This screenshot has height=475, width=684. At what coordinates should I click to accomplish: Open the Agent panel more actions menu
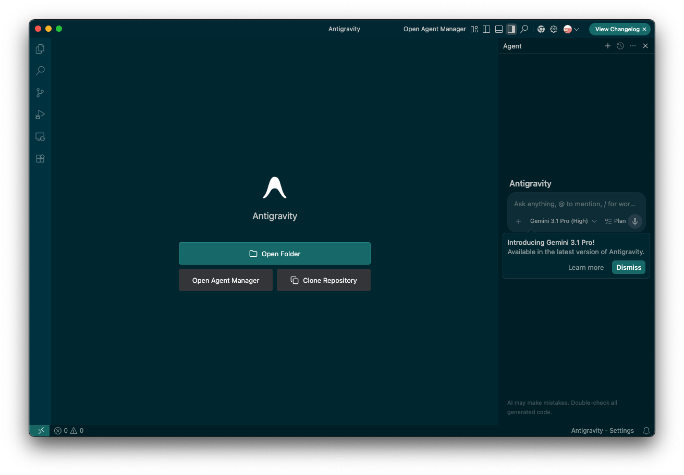click(x=633, y=46)
